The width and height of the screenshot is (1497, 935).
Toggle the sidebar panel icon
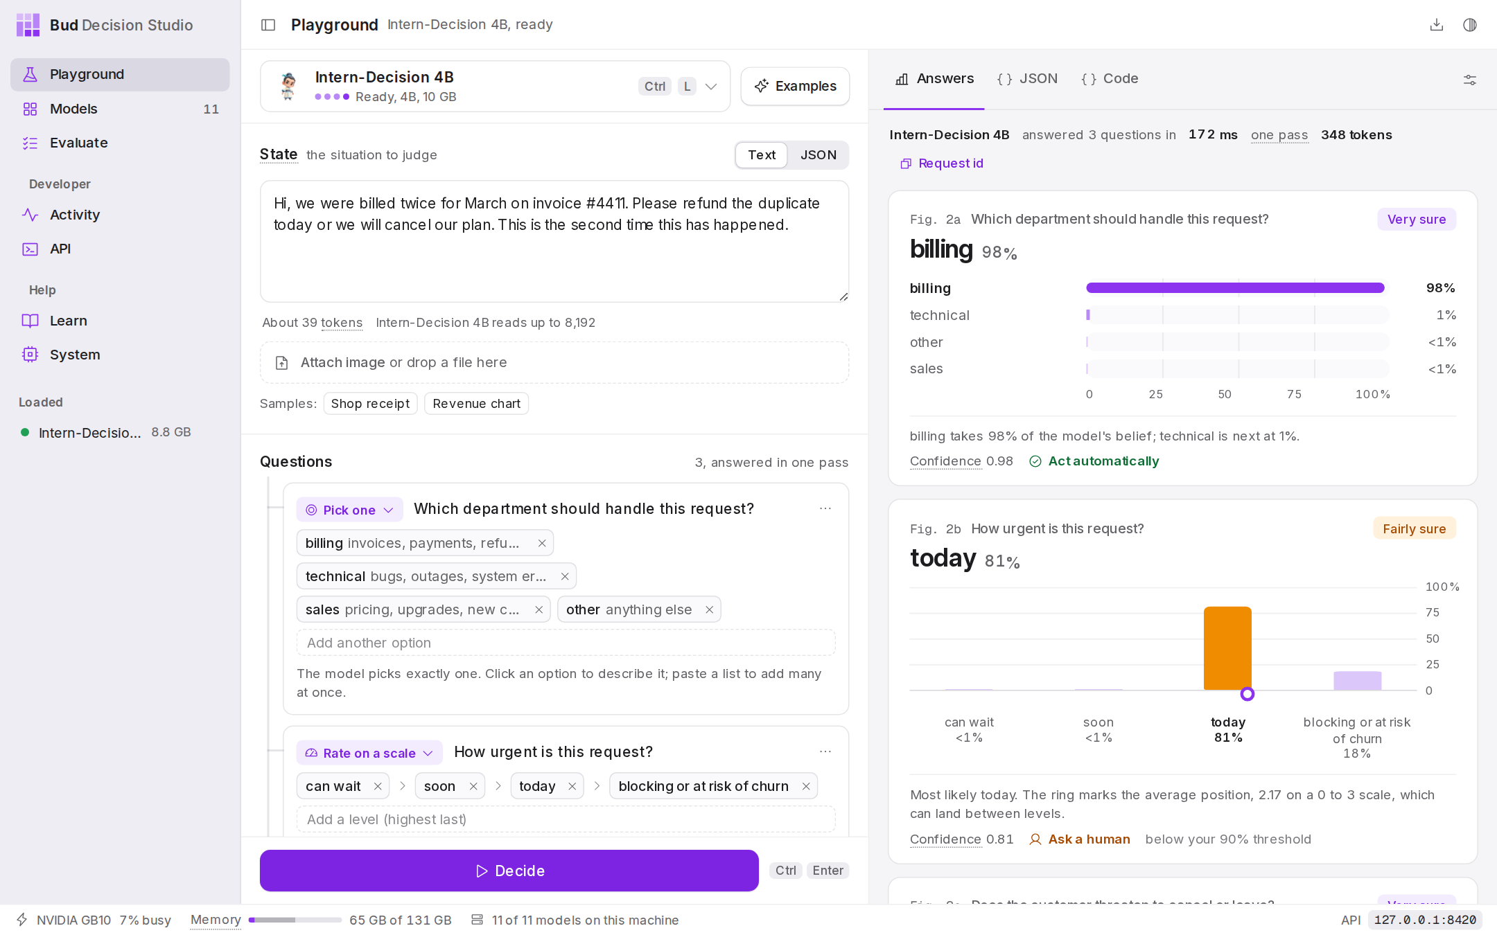coord(268,25)
